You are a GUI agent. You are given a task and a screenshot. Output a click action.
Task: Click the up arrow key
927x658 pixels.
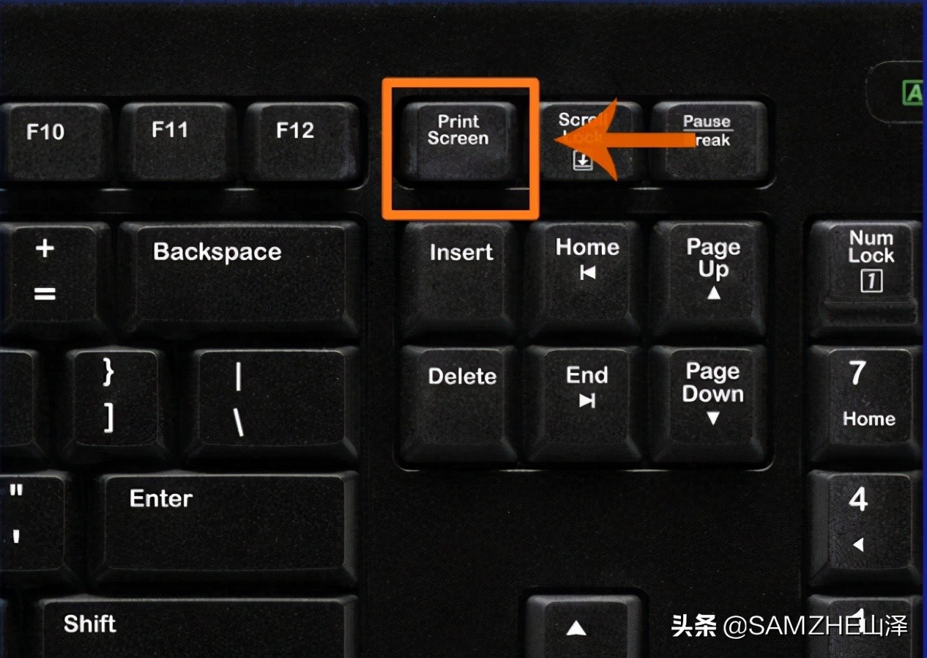(x=584, y=626)
